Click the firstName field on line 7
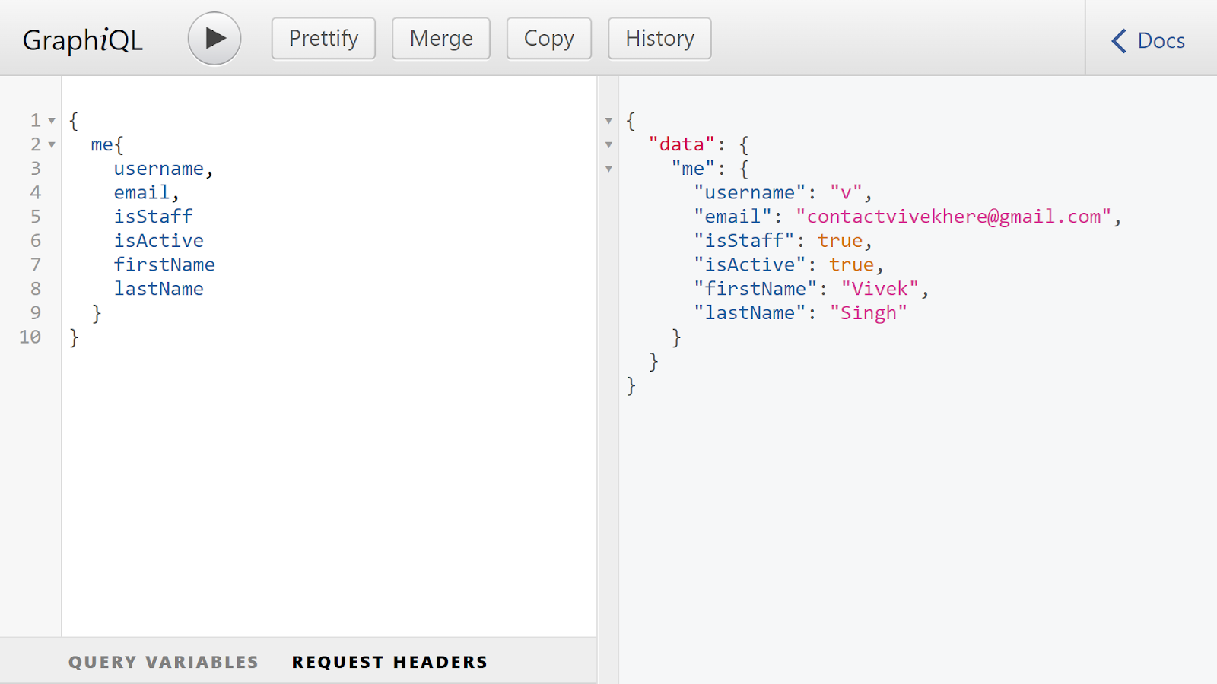The height and width of the screenshot is (684, 1217). (164, 264)
